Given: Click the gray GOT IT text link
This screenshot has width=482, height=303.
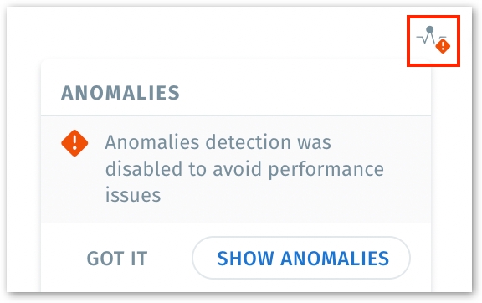Looking at the screenshot, I should (117, 258).
